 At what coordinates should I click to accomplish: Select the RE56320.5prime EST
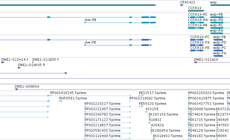click(141, 106)
